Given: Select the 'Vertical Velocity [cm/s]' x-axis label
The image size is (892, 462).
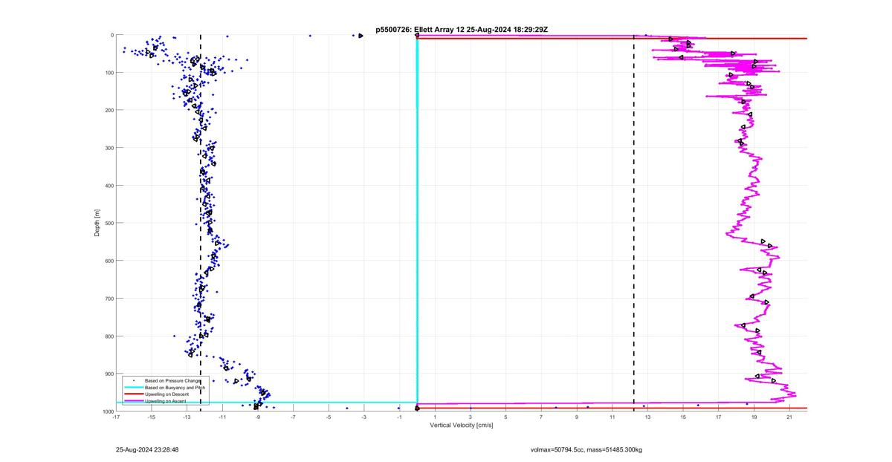Looking at the screenshot, I should coord(462,426).
